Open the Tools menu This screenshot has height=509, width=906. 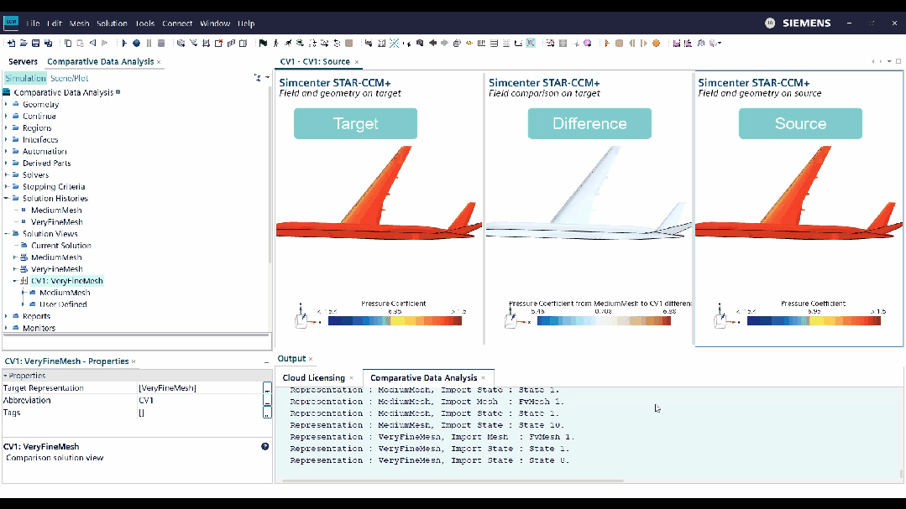pyautogui.click(x=144, y=23)
